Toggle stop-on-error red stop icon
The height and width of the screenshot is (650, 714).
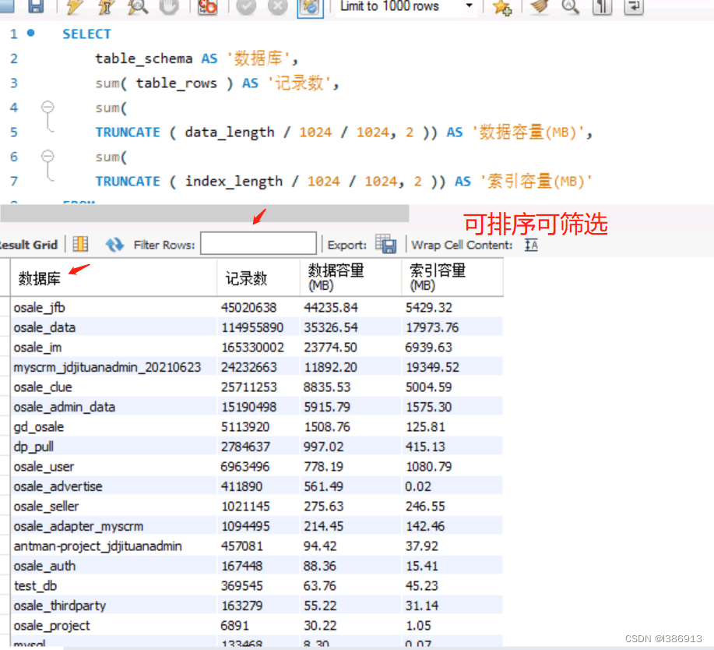pos(208,6)
